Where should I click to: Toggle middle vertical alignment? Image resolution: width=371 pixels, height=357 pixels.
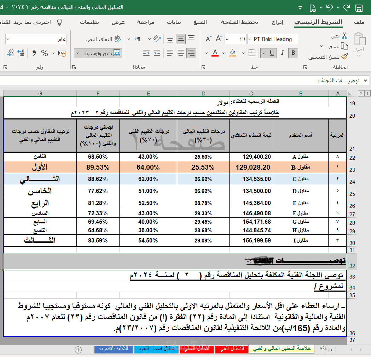click(x=181, y=39)
